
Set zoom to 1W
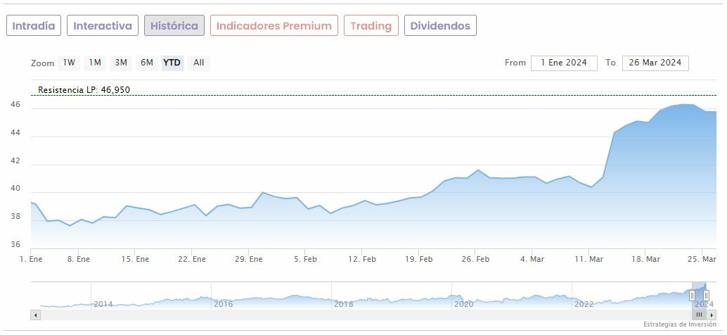(x=69, y=63)
